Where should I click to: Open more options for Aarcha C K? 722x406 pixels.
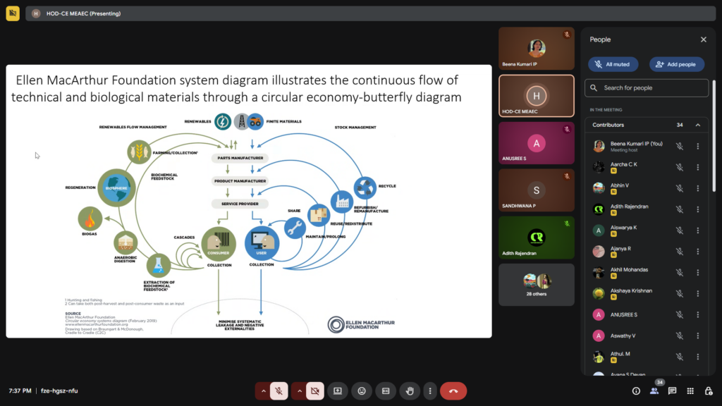point(697,167)
